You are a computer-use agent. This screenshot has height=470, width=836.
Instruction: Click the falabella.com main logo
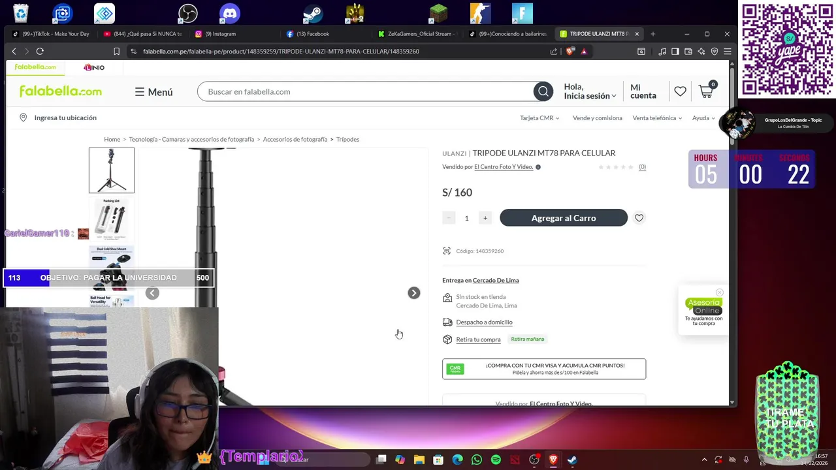point(60,91)
